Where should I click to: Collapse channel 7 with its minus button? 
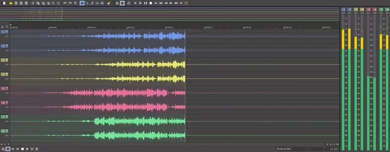(7, 117)
